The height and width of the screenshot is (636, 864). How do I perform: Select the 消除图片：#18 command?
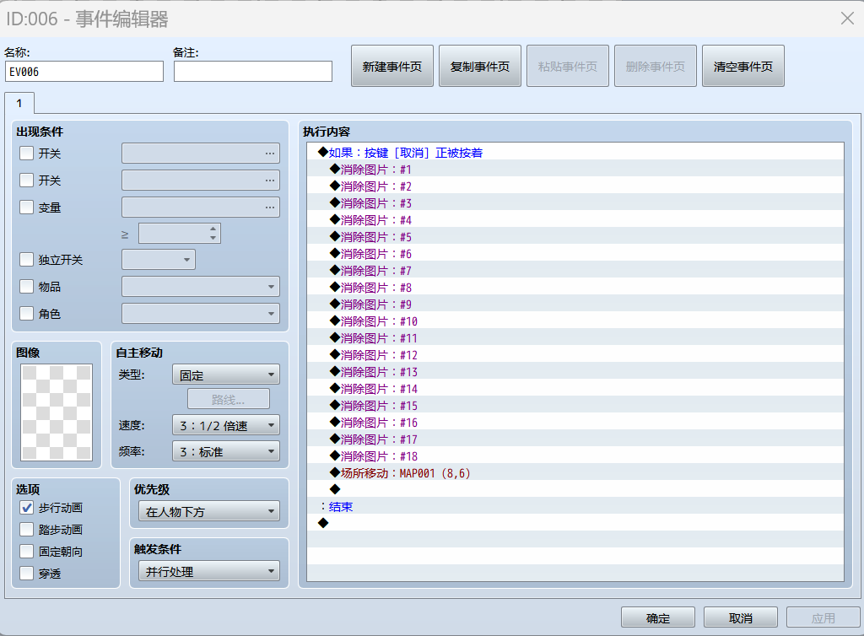click(x=575, y=456)
